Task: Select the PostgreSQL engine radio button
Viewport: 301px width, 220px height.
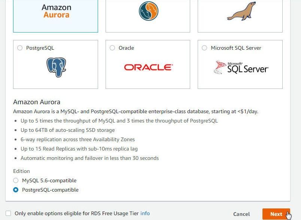Action: tap(20, 48)
